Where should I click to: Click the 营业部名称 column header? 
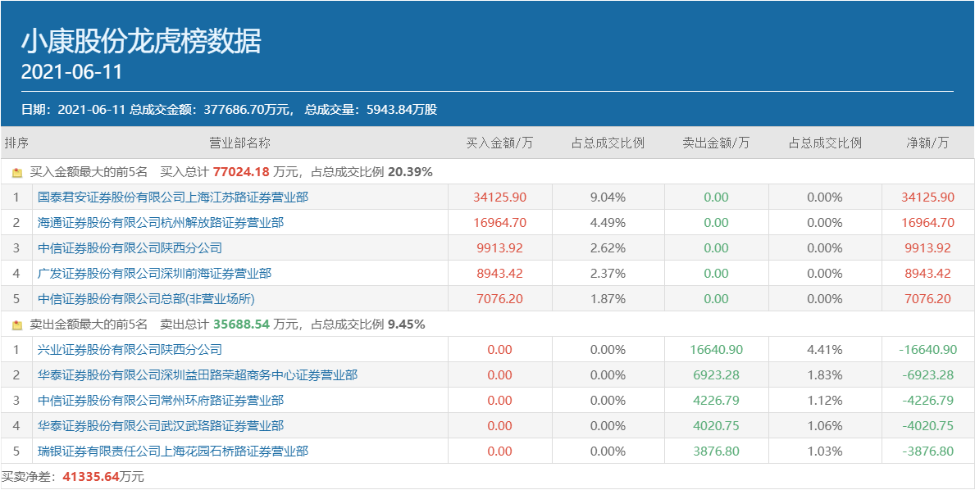[x=239, y=143]
